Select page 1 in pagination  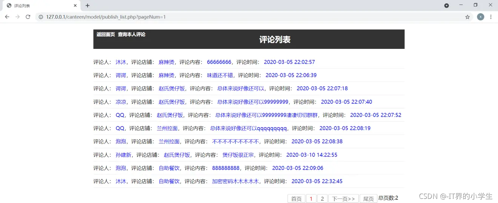click(311, 199)
